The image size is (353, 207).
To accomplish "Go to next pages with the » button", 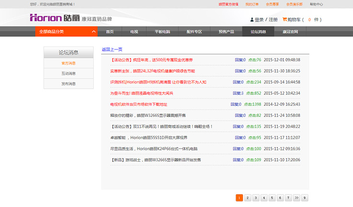I will [x=296, y=198].
